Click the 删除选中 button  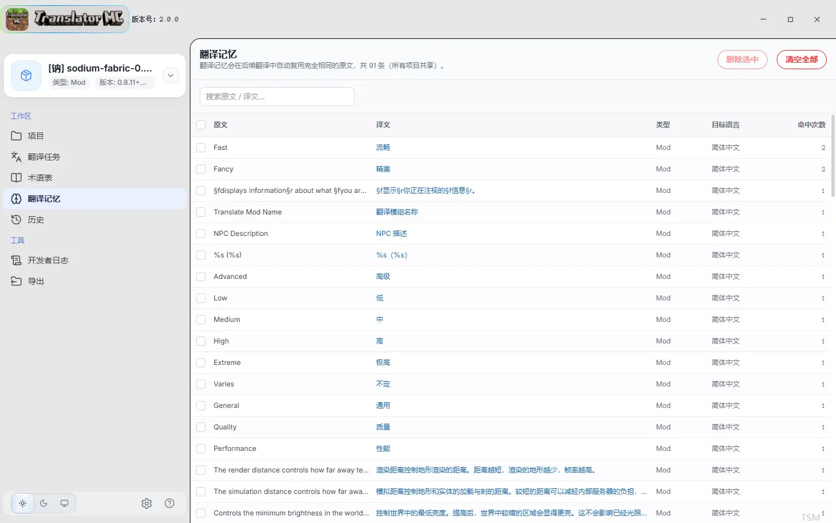[x=743, y=59]
